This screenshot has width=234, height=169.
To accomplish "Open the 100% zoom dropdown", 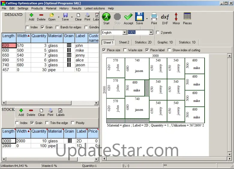I will (151, 32).
